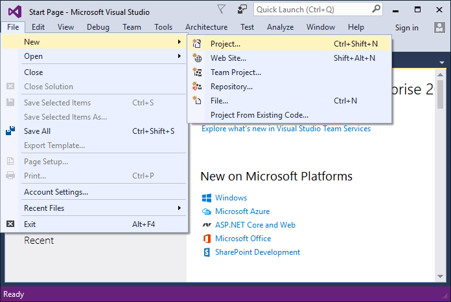Expand the New submenu arrow
451x302 pixels.
pyautogui.click(x=179, y=42)
